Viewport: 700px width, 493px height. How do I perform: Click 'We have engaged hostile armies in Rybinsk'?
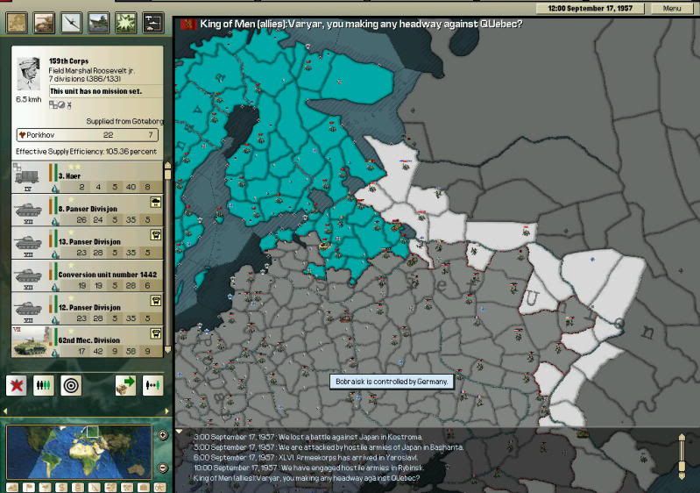point(352,468)
